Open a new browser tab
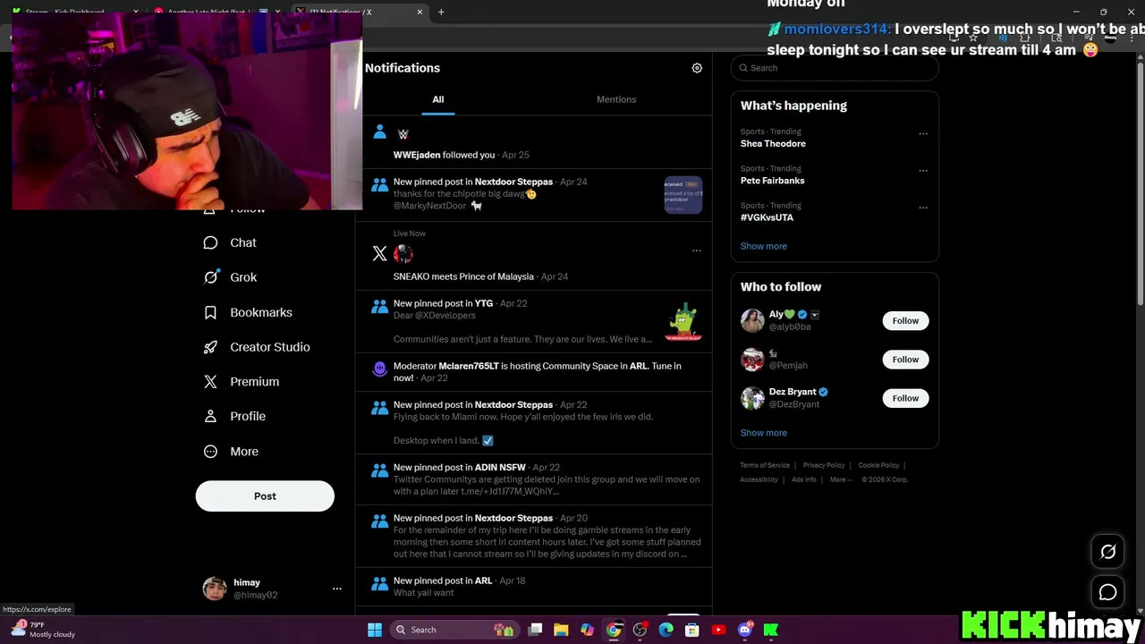 point(441,12)
